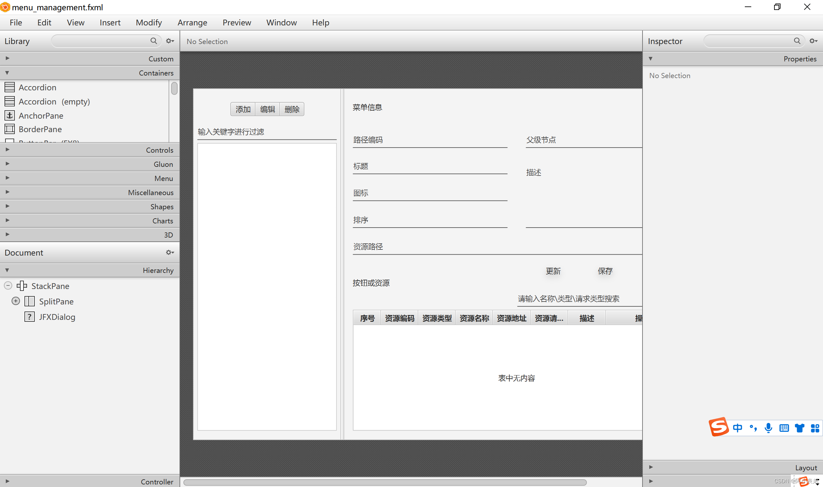Toggle Sogou Chinese input mode button
The width and height of the screenshot is (823, 487).
[737, 428]
